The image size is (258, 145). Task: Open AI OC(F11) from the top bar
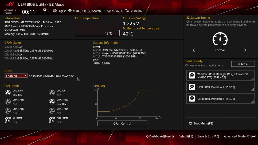coord(77,11)
